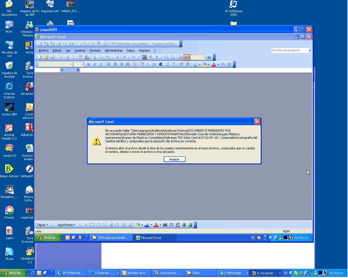Click the 'Reproductor' taskbar button

point(168,273)
